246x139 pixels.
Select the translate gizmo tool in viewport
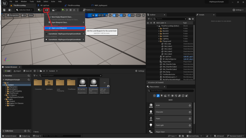96,15
